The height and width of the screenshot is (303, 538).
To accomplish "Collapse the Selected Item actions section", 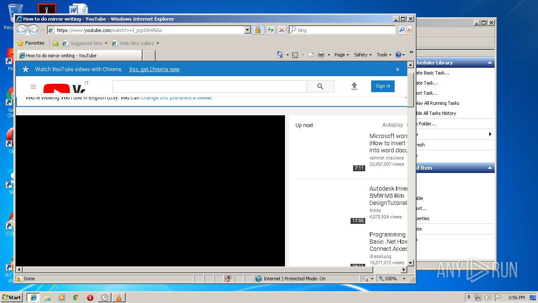I will point(490,168).
